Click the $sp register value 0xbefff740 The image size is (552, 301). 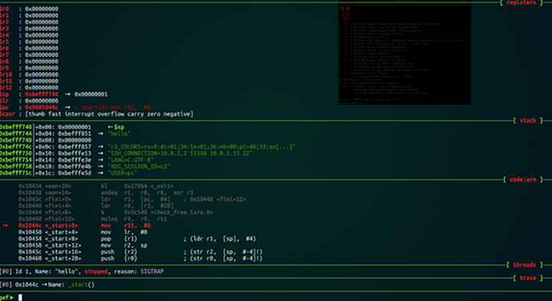click(x=41, y=94)
